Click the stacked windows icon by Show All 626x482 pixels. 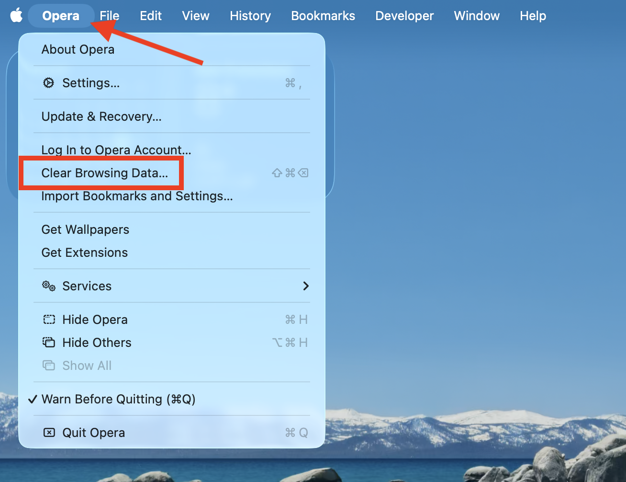[49, 365]
